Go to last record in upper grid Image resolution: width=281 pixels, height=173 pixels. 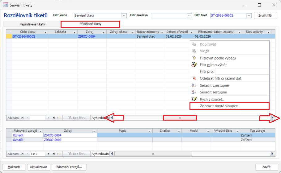[x=54, y=118]
